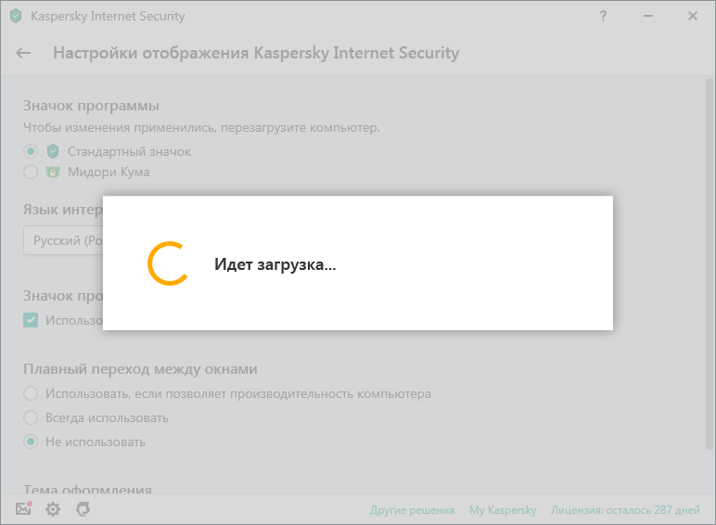Click the back arrow in header
Viewport: 716px width, 525px height.
tap(23, 53)
